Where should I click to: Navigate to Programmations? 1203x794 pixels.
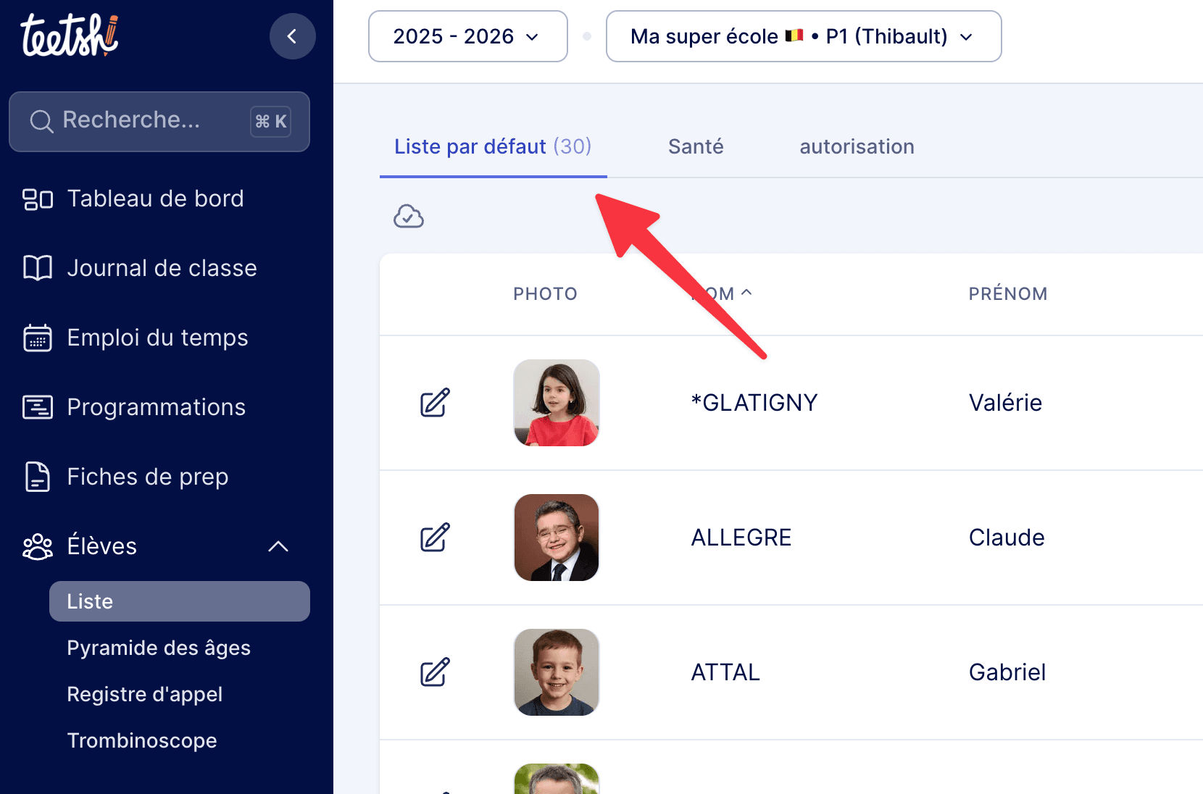(x=156, y=407)
